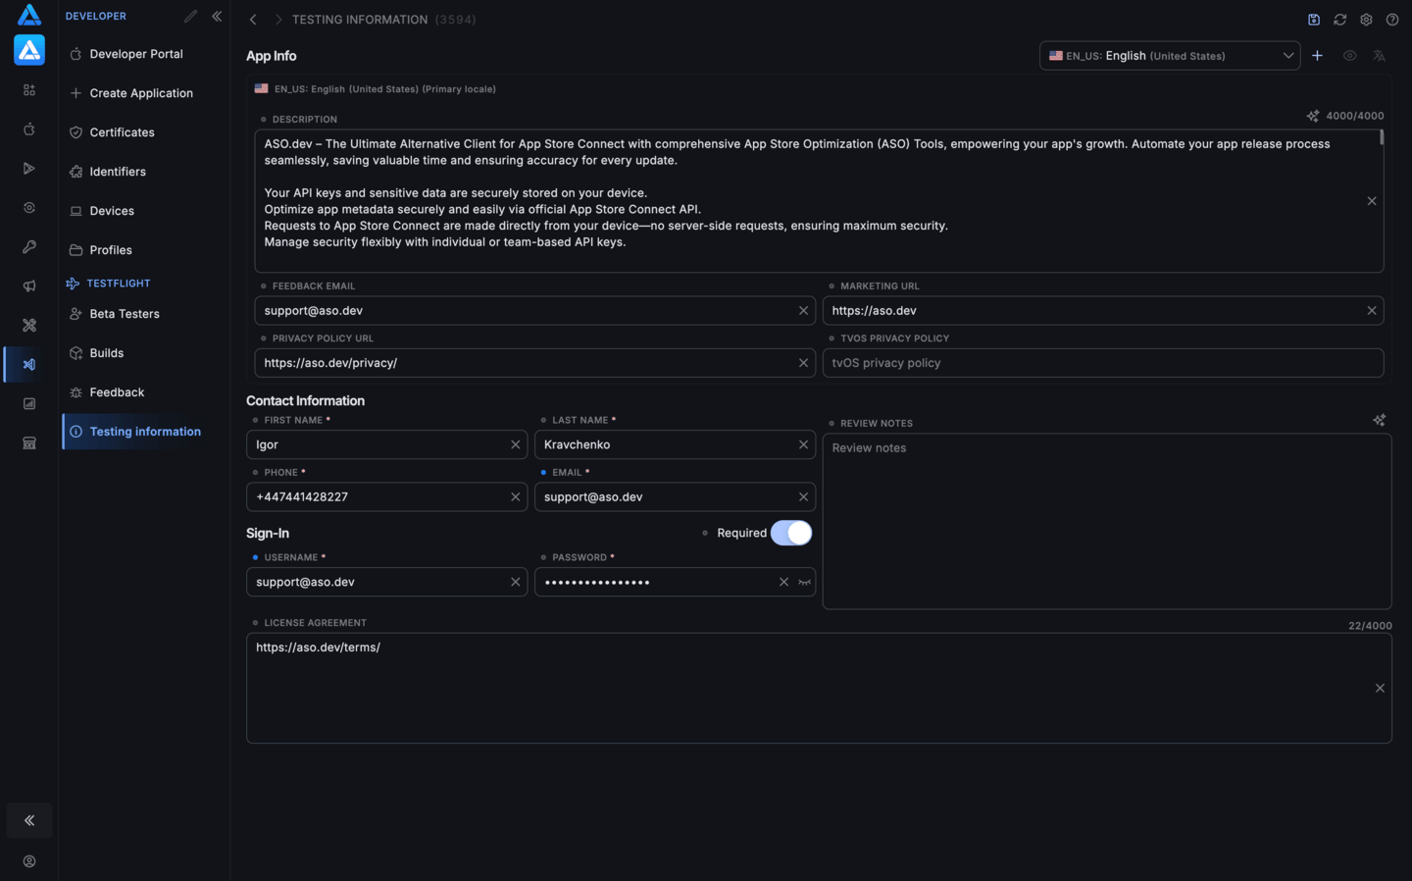Click the save icon in the top toolbar
The height and width of the screenshot is (881, 1412).
1314,20
